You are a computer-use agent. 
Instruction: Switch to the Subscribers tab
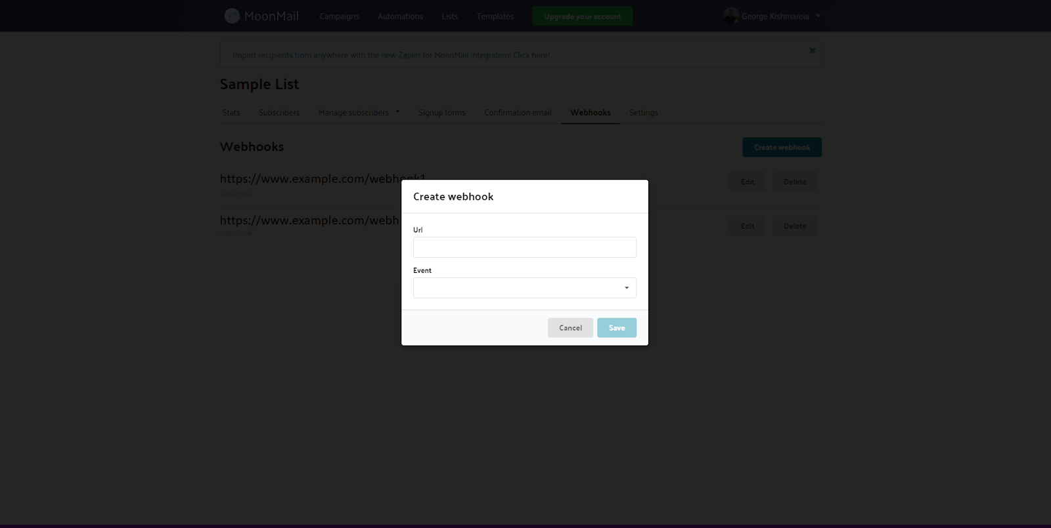click(x=279, y=113)
